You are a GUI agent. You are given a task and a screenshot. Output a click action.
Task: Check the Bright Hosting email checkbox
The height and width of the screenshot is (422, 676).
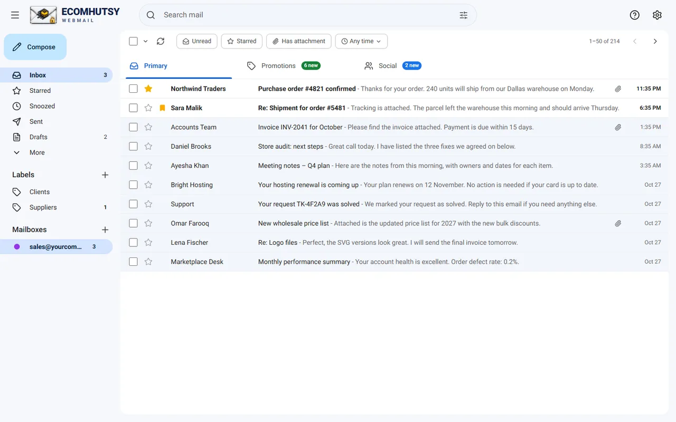[x=133, y=185]
